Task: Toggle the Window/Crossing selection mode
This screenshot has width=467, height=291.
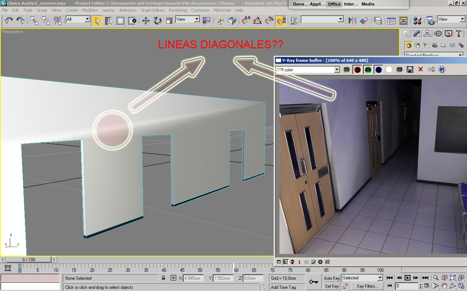Action: 132,20
